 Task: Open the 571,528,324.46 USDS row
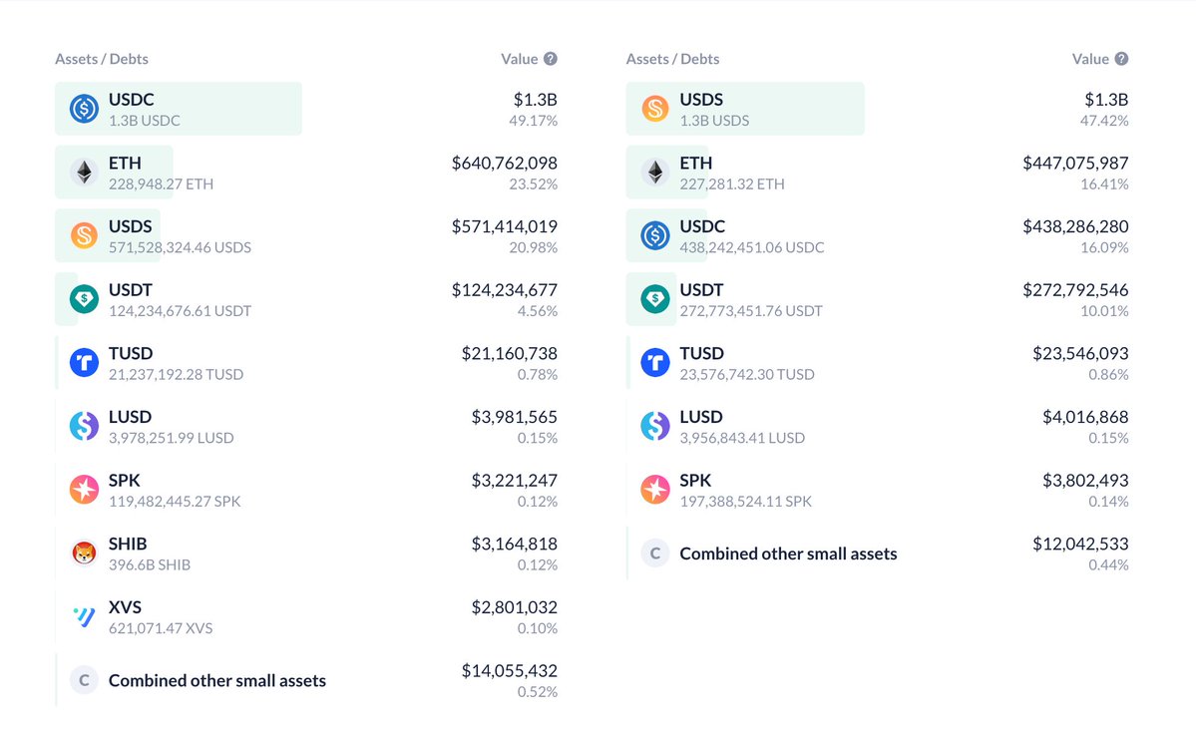tap(180, 246)
